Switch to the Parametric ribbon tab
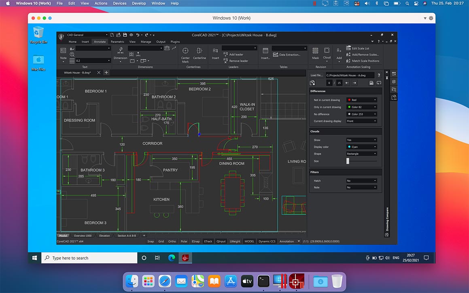Screen dimensions: 469x293 [117, 42]
